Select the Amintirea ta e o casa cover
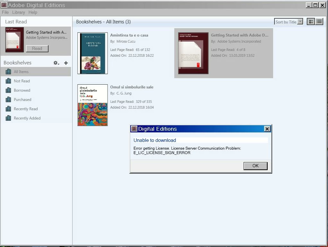The image size is (328, 247). [x=92, y=53]
